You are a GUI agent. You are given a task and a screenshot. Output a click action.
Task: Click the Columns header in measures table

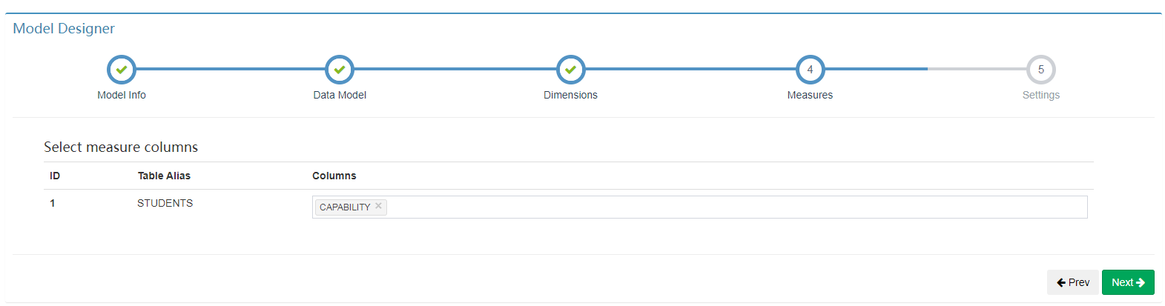(334, 176)
